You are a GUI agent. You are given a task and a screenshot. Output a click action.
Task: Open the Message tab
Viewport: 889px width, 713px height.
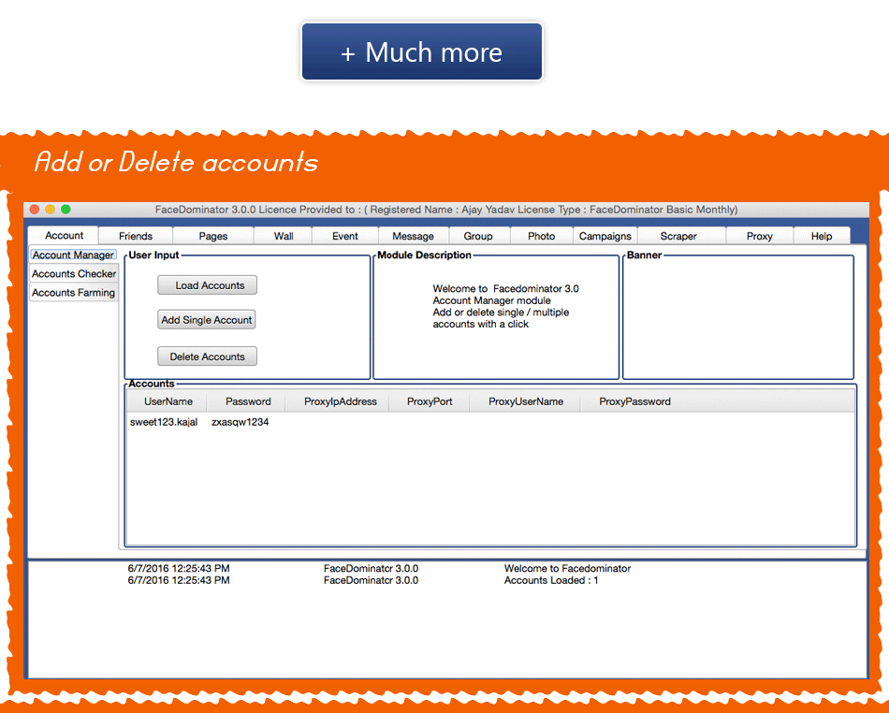[413, 236]
